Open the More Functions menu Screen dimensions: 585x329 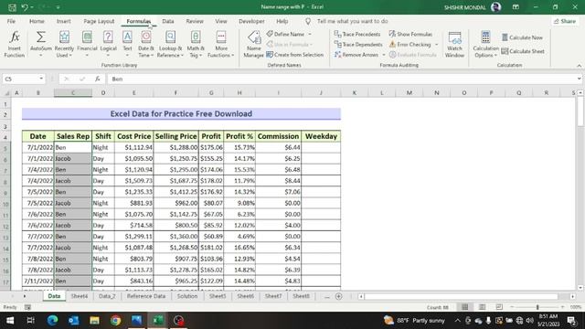221,44
